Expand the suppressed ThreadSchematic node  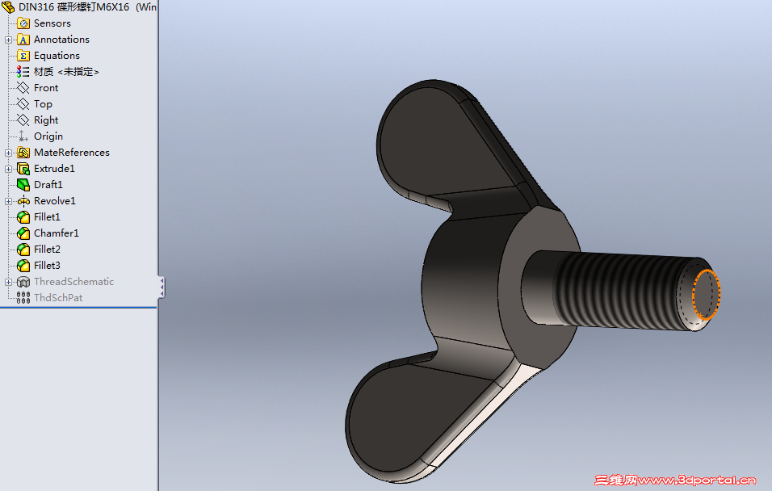pyautogui.click(x=8, y=282)
